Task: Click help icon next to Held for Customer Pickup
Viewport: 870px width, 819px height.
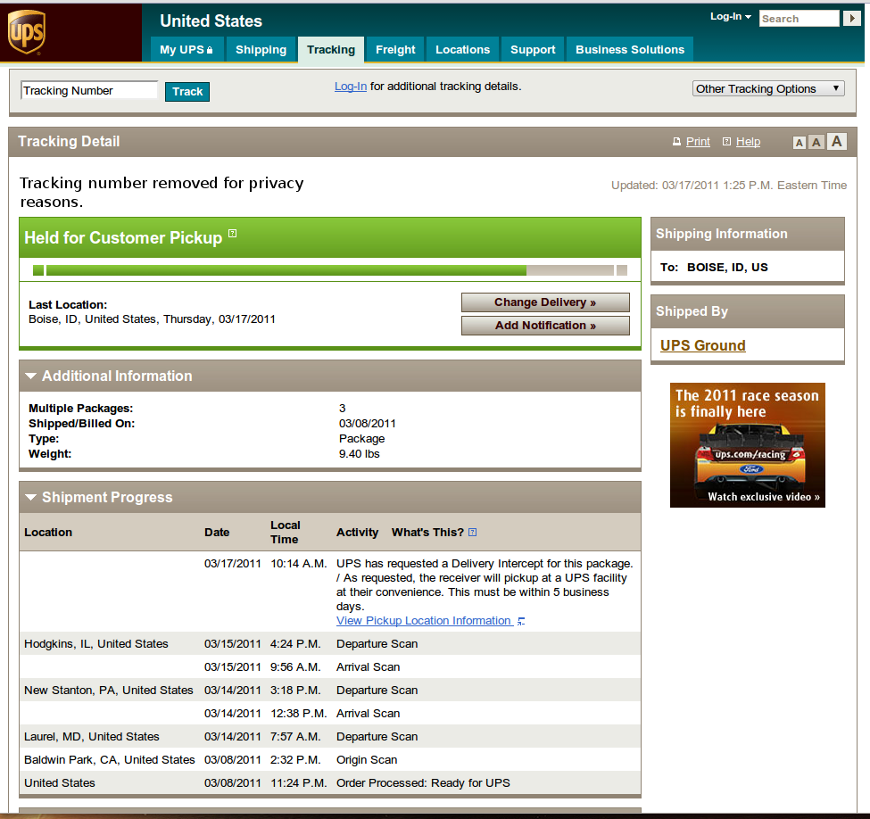Action: 233,234
